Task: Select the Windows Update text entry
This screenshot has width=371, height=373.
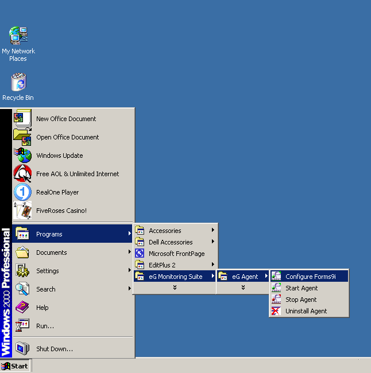Action: (60, 156)
